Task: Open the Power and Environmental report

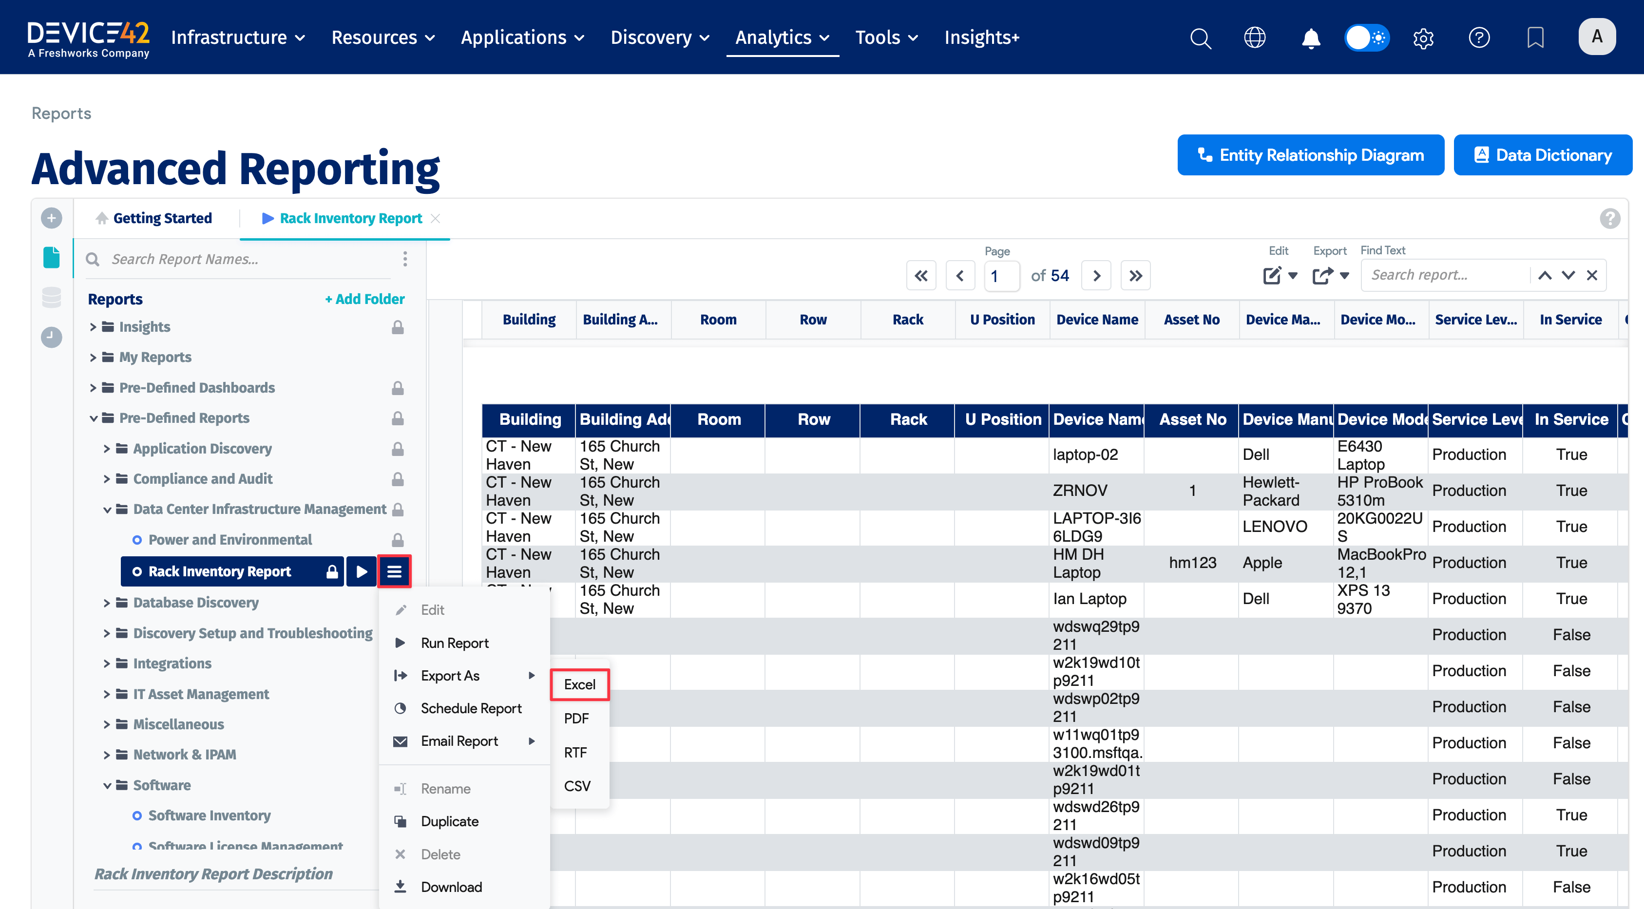Action: (x=230, y=540)
